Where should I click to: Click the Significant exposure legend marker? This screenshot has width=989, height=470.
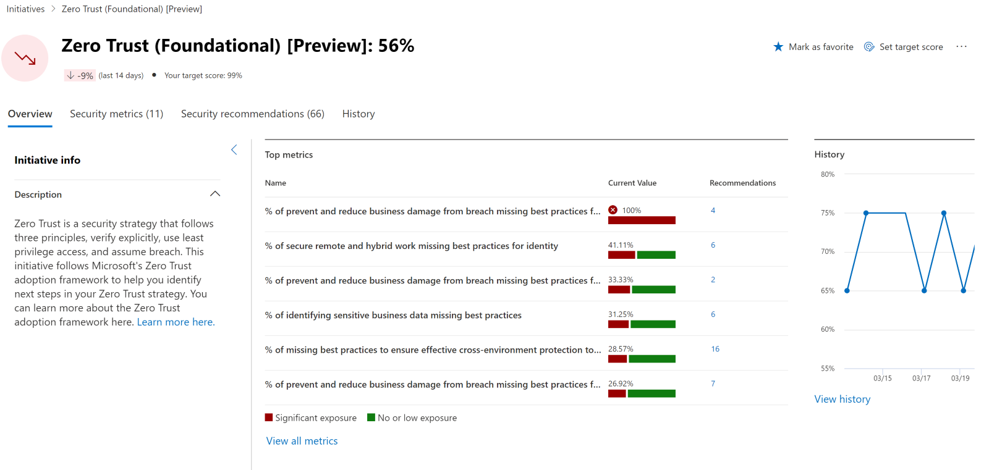tap(270, 418)
